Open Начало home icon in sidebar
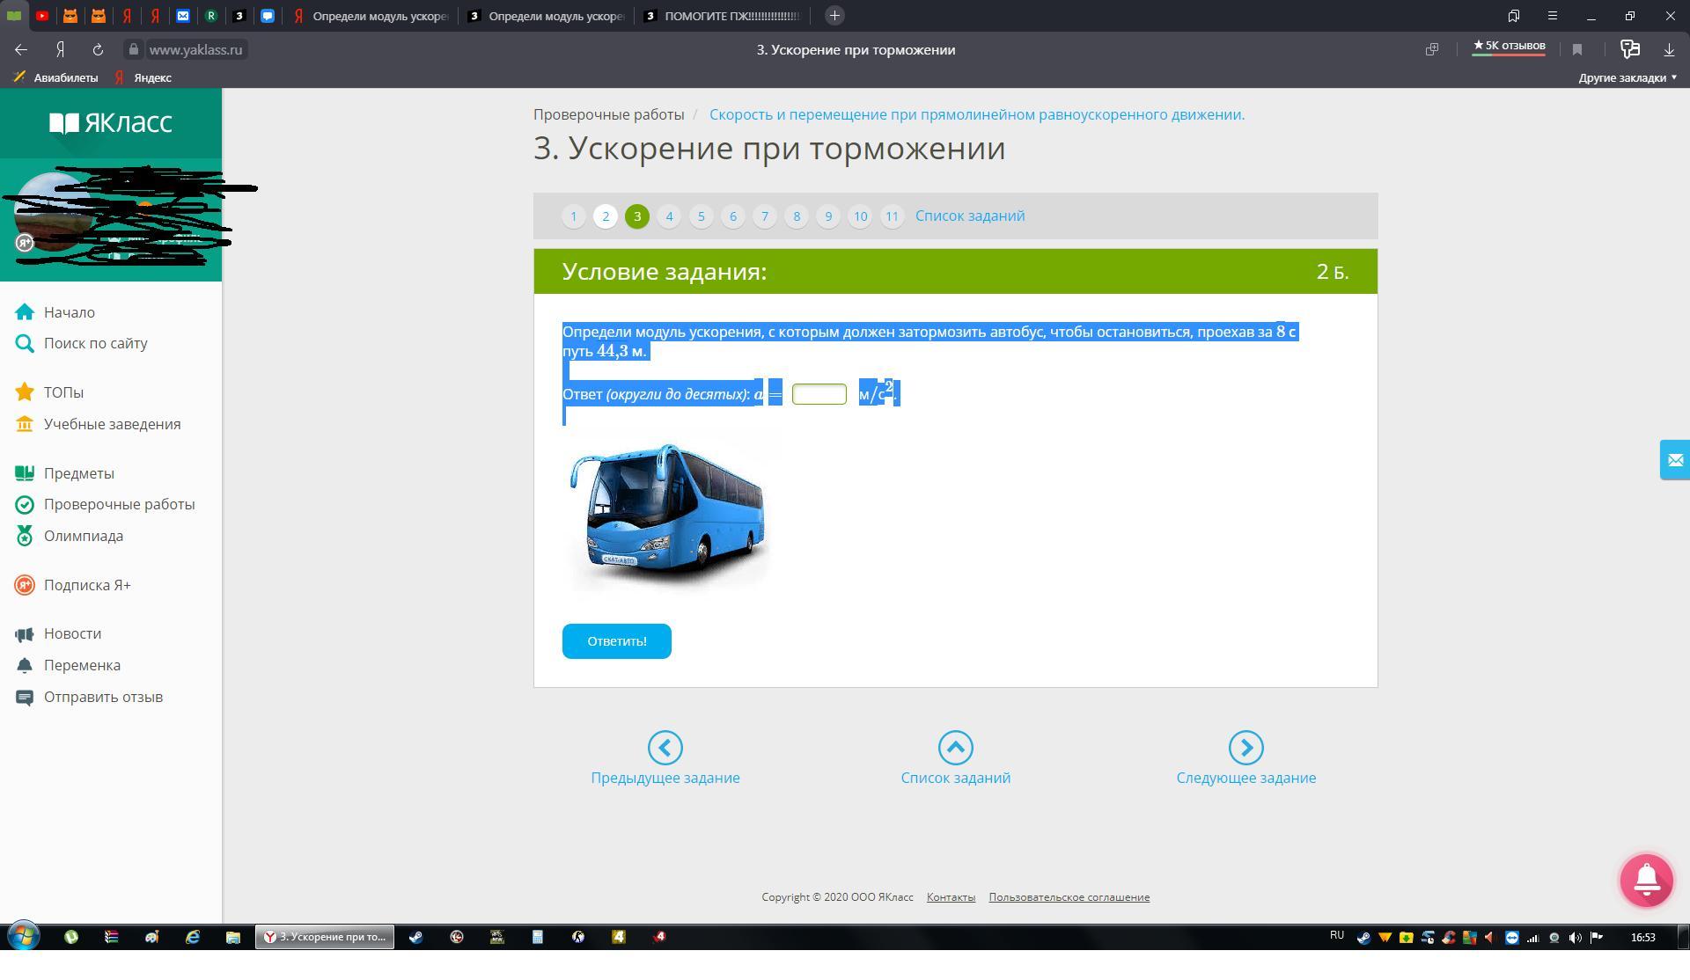This screenshot has height=980, width=1690. [25, 312]
